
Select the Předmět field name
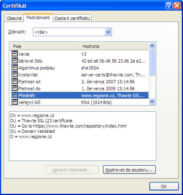[x=27, y=95]
